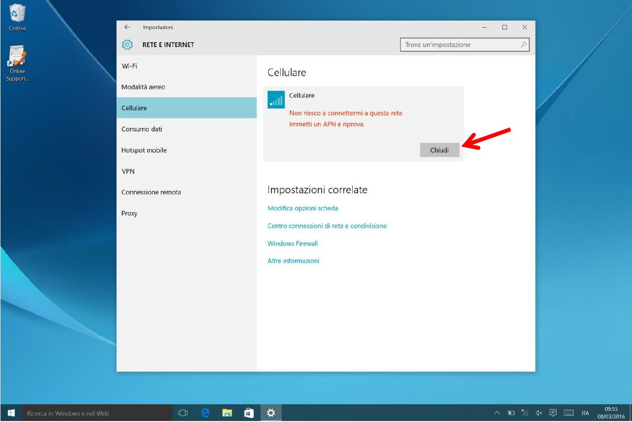This screenshot has height=422, width=632.
Task: Maximize the Impostazioni window
Action: [x=505, y=28]
